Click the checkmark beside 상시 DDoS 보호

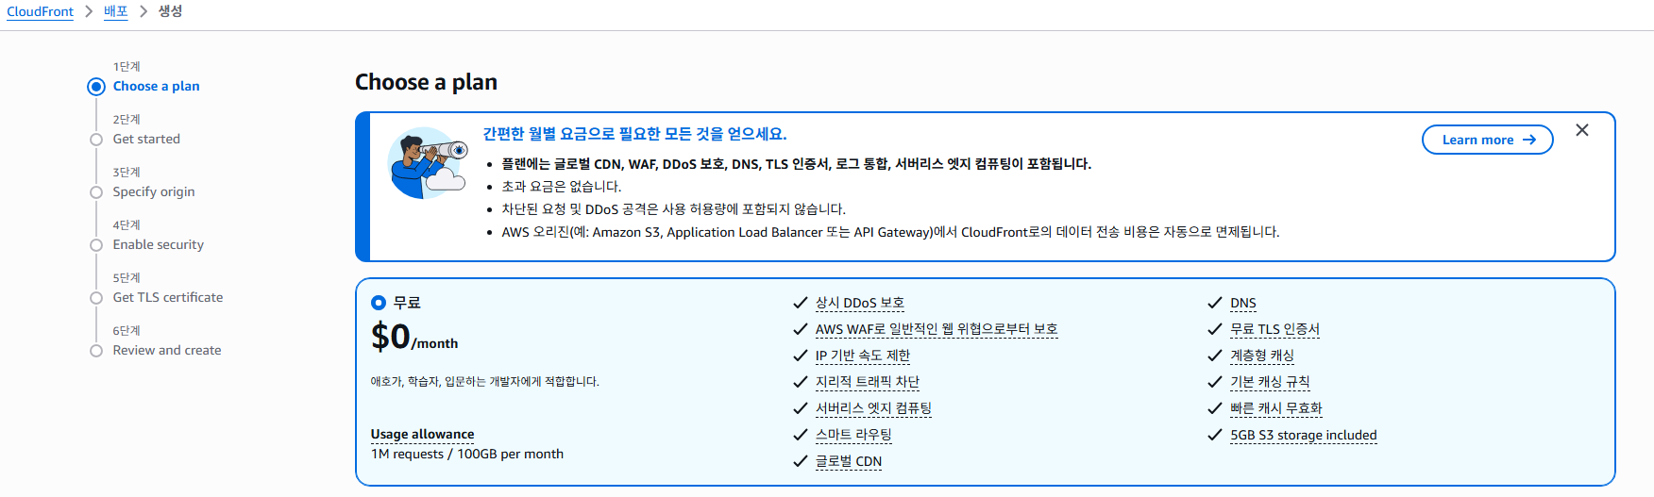801,303
